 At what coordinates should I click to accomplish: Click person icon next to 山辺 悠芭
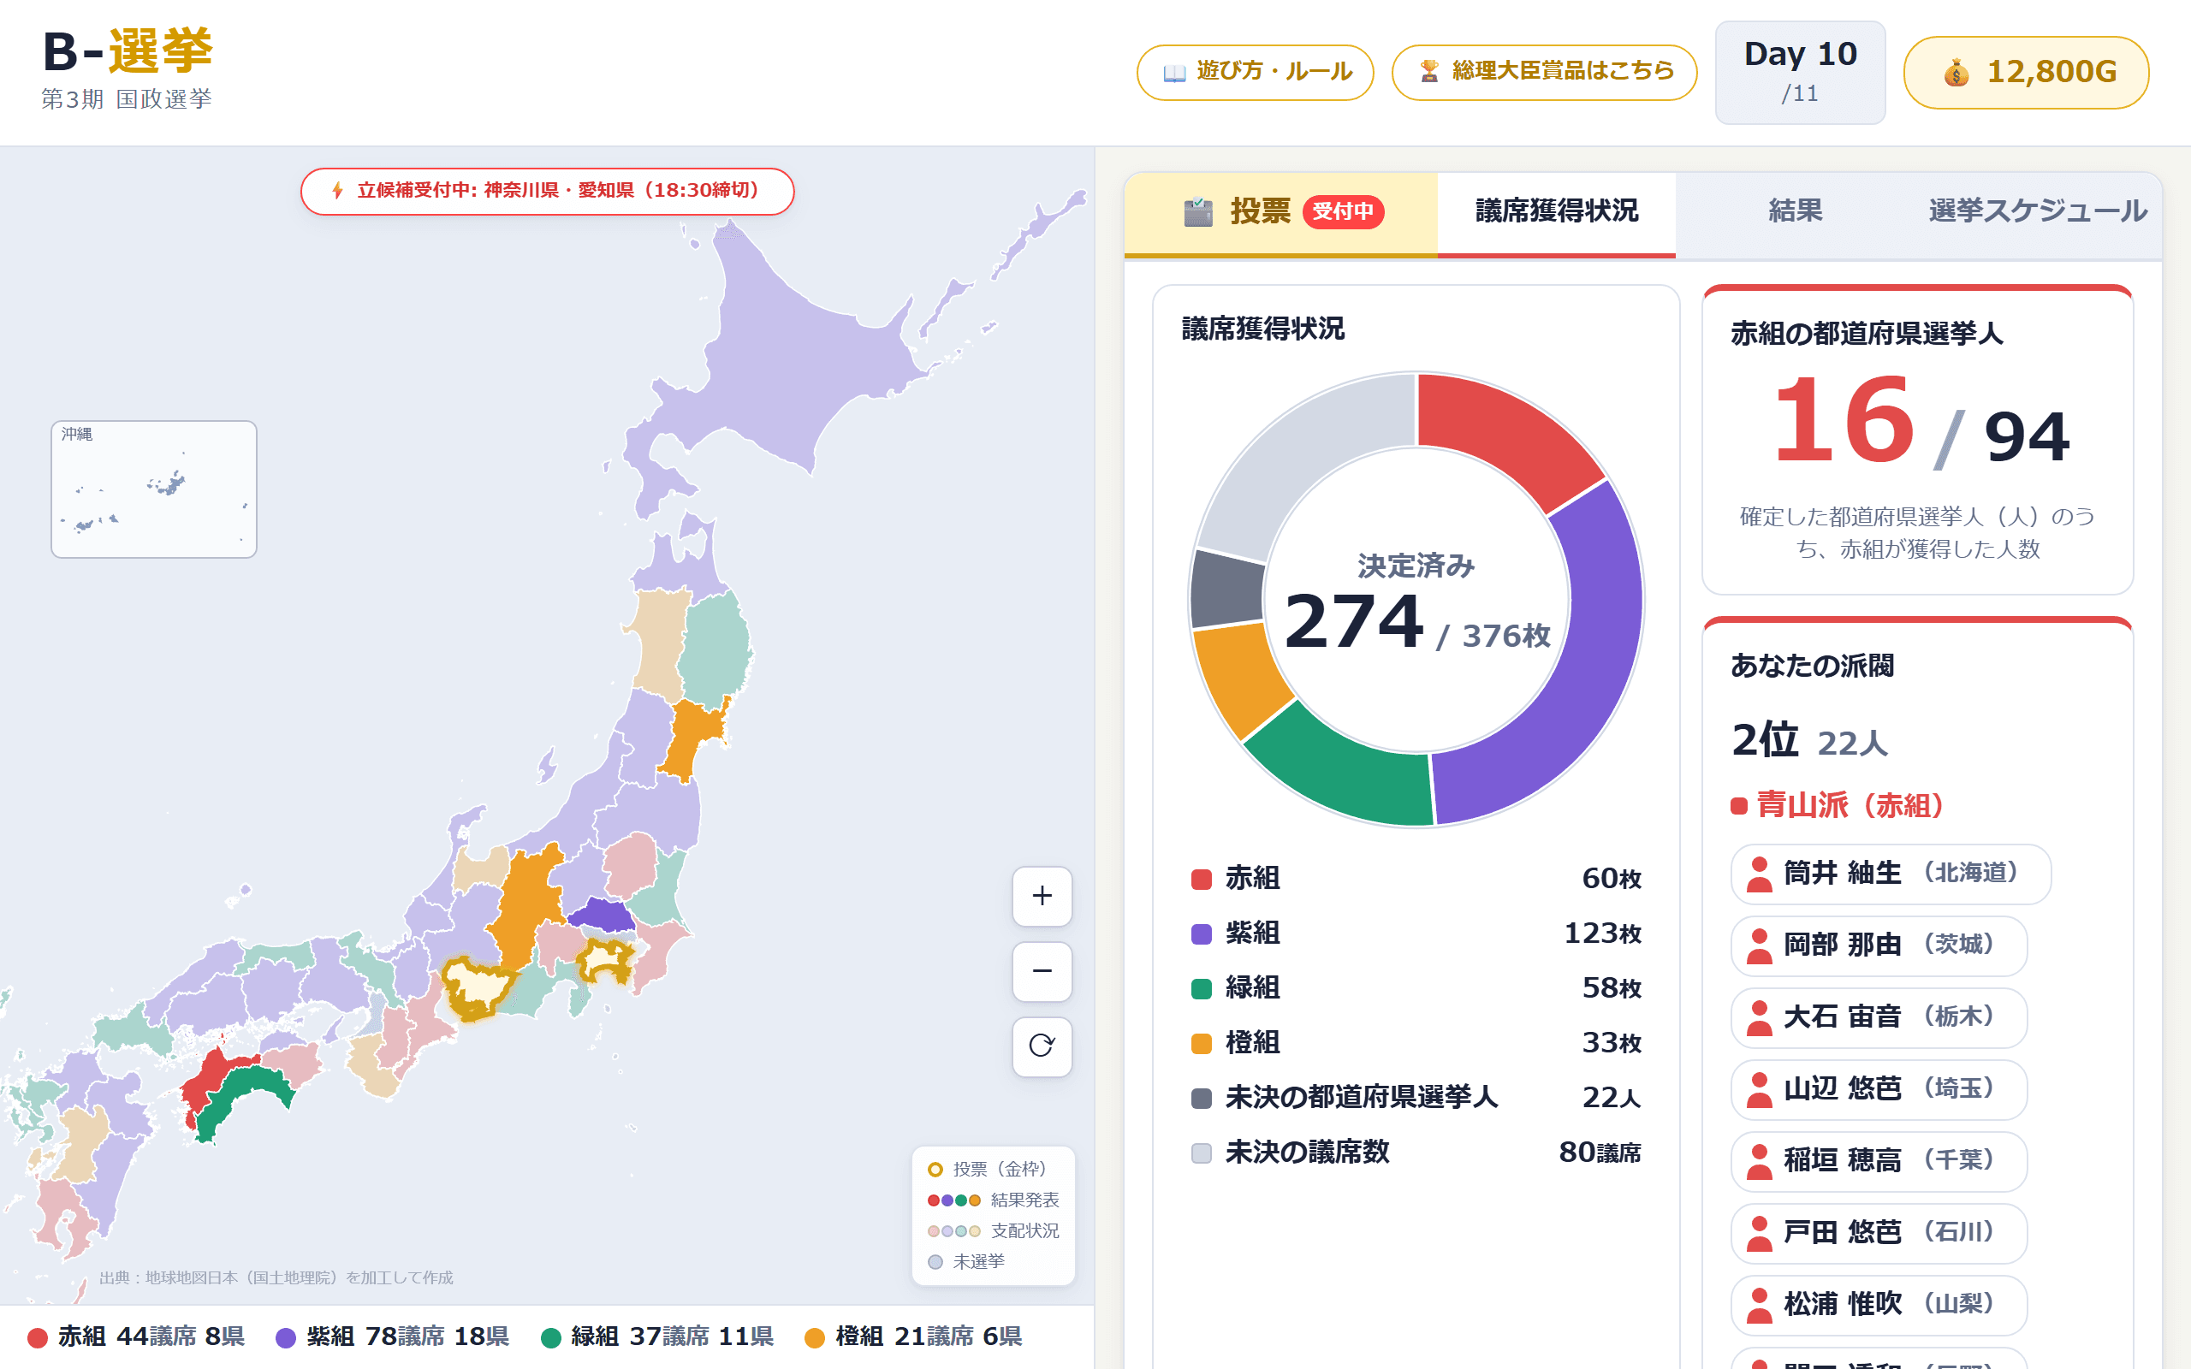(x=1759, y=1089)
